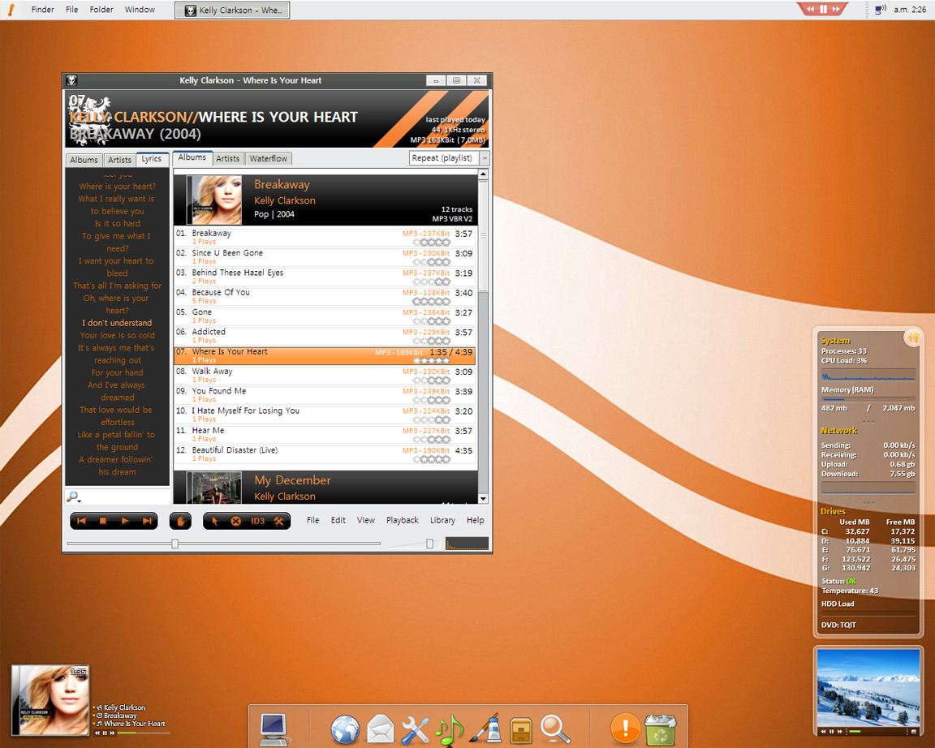
Task: Click the orange hand icon button
Action: pos(180,521)
